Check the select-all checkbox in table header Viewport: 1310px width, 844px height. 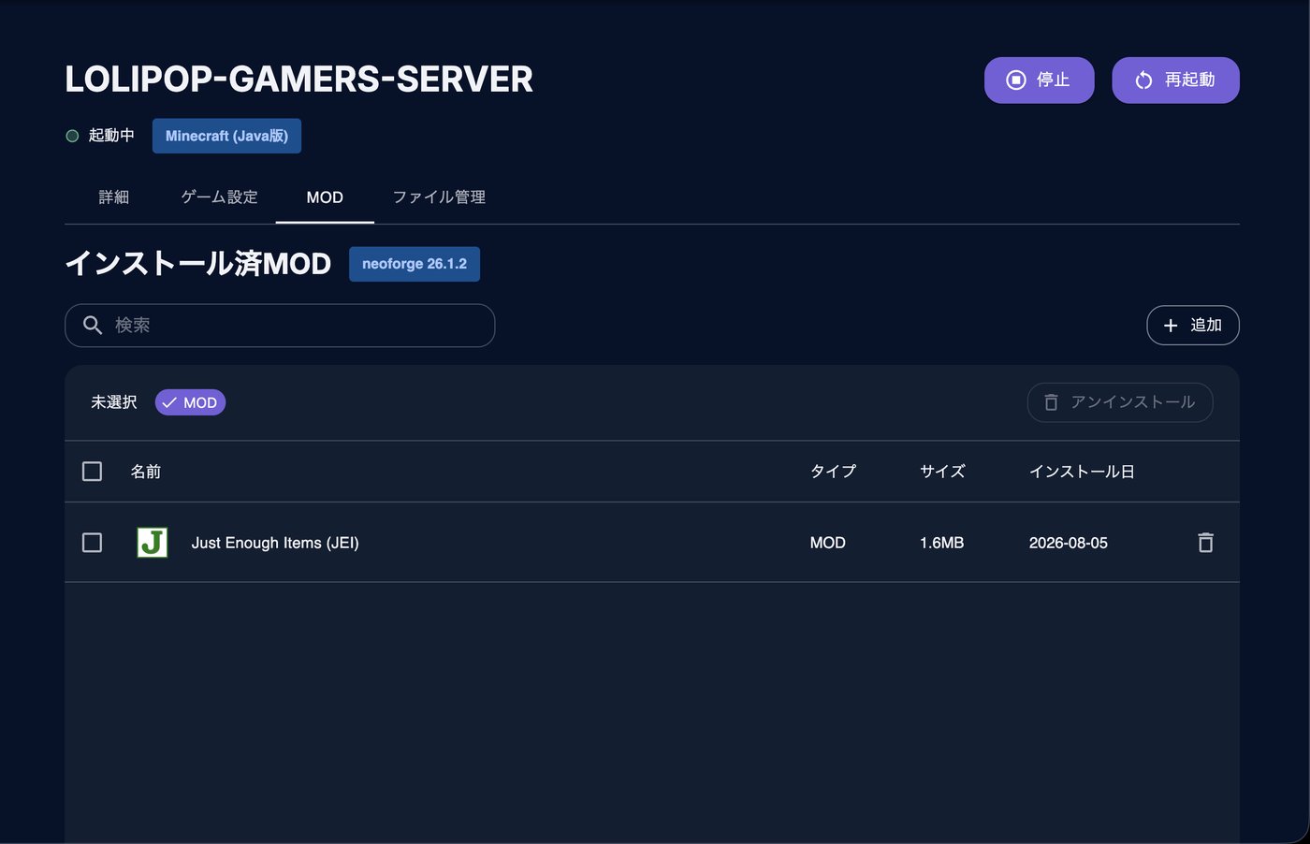pyautogui.click(x=92, y=472)
